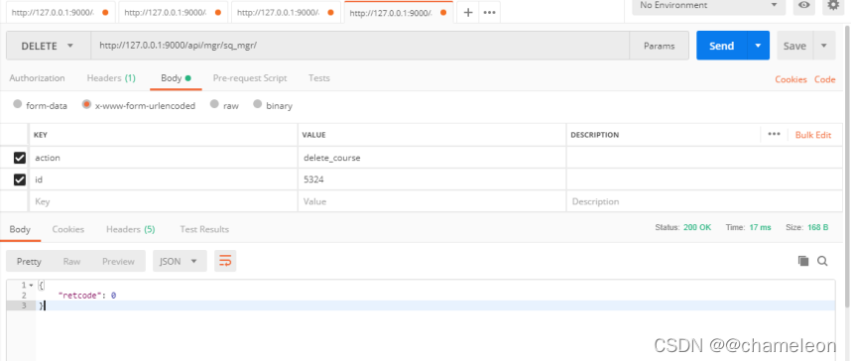Open a new request tab with plus icon
851x362 pixels.
(x=468, y=12)
